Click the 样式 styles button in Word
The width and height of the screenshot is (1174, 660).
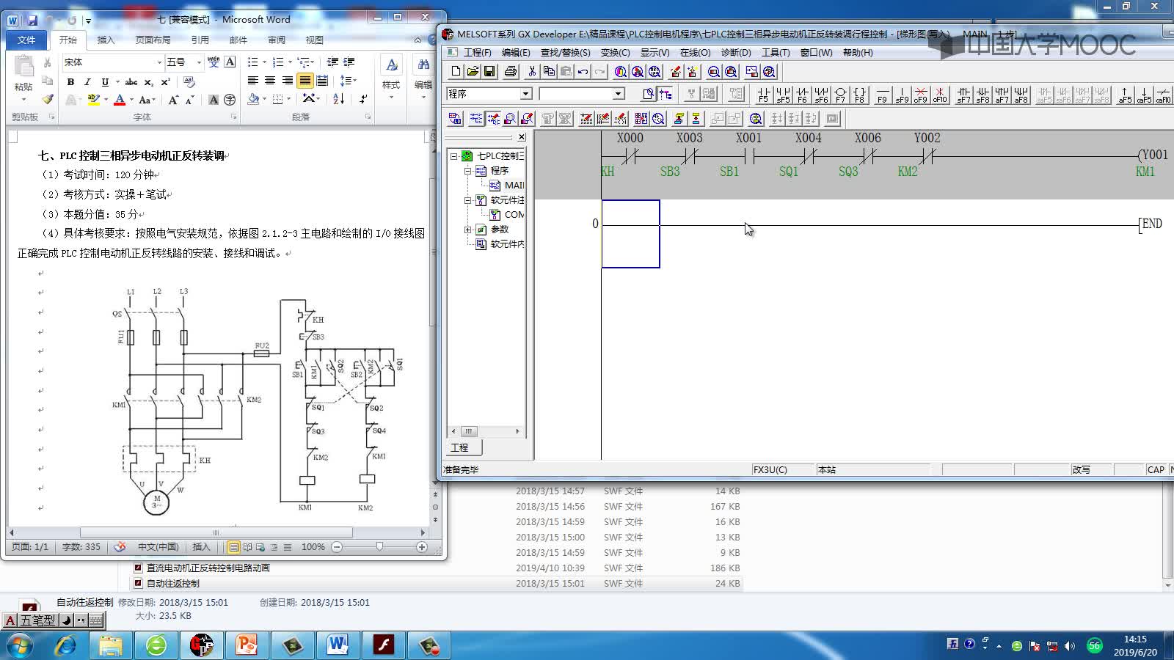point(391,76)
